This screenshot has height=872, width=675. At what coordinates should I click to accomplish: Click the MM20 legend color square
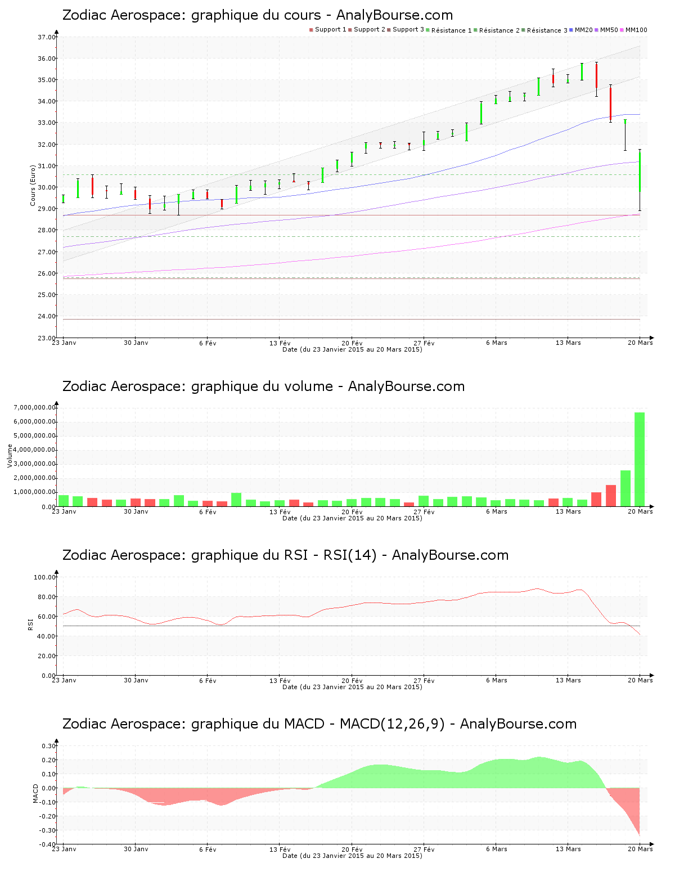point(571,30)
